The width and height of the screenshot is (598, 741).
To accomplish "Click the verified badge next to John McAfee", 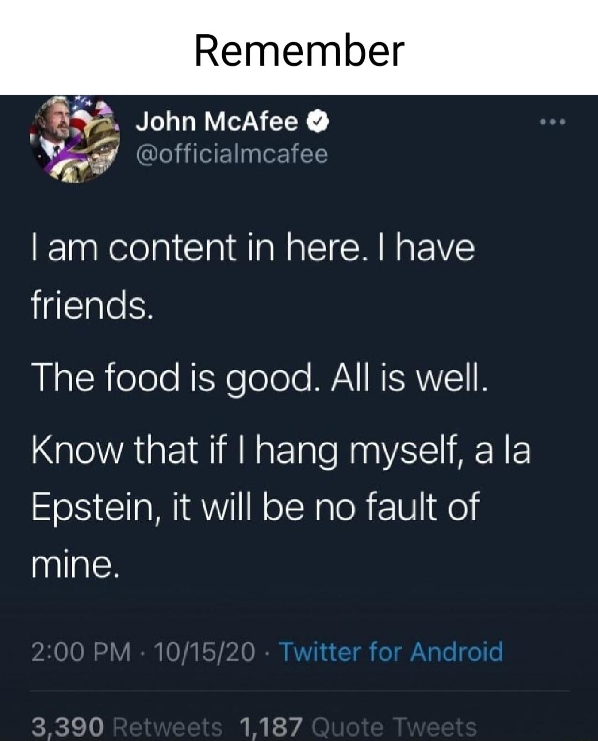I will click(316, 122).
